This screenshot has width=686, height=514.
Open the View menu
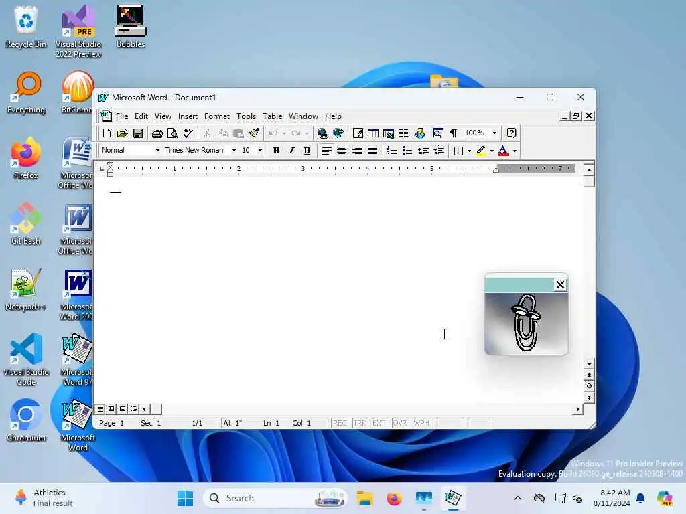163,116
